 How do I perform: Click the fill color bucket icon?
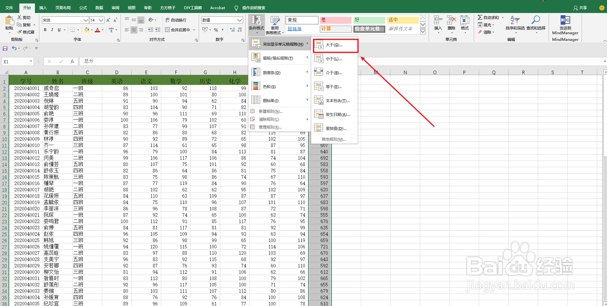tap(87, 30)
